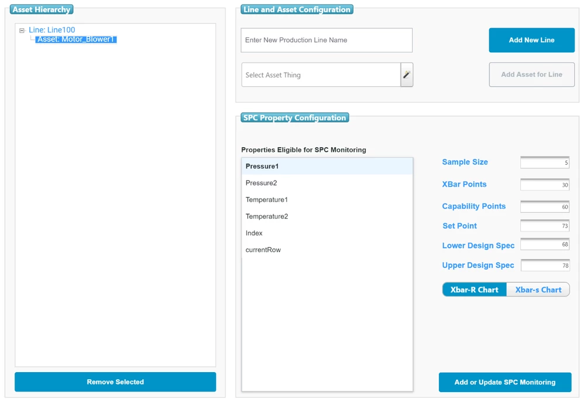584x402 pixels.
Task: Click the Sample Size value field
Action: pos(545,162)
